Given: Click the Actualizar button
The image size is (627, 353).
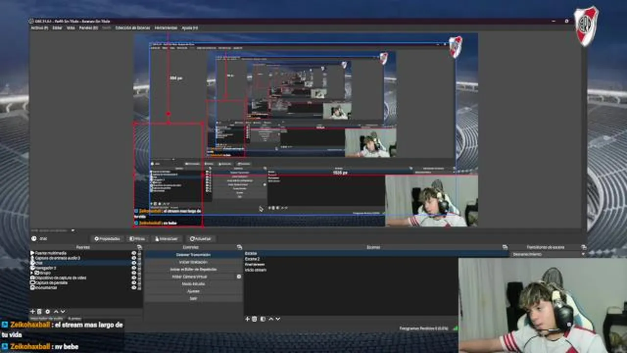Looking at the screenshot, I should [x=200, y=239].
